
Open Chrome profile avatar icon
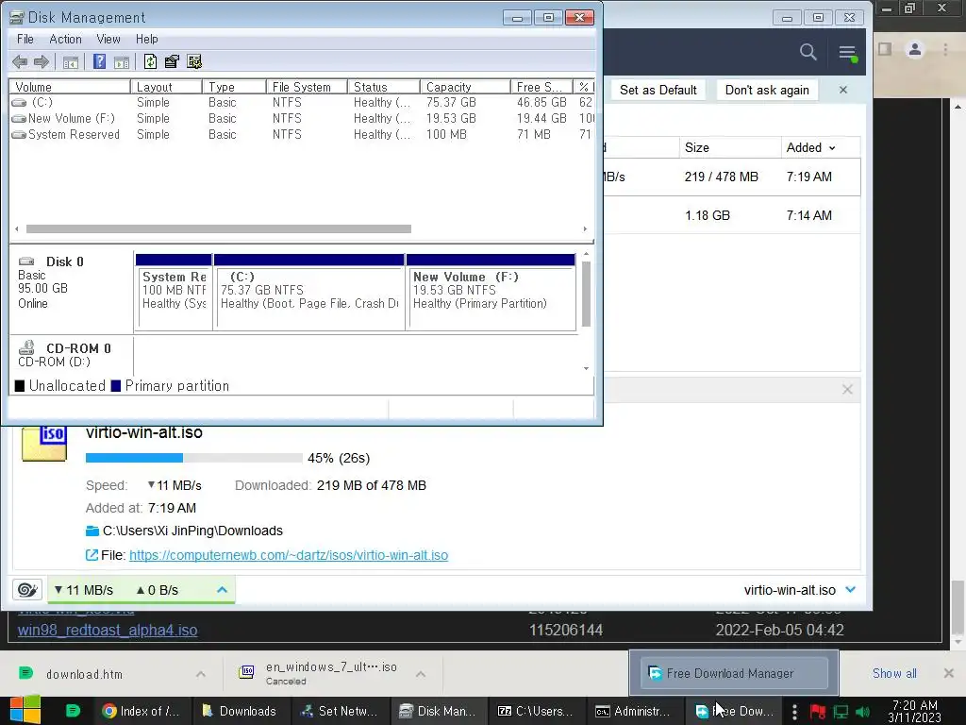(x=915, y=49)
